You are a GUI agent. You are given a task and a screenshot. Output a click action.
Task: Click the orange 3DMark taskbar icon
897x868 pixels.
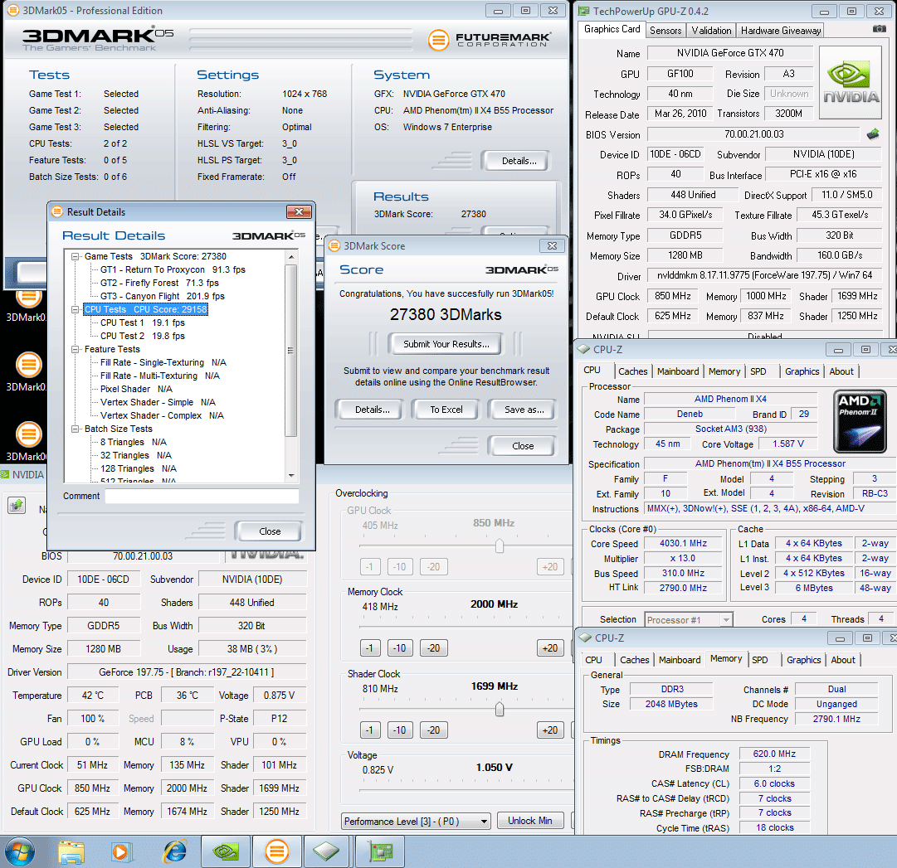276,851
